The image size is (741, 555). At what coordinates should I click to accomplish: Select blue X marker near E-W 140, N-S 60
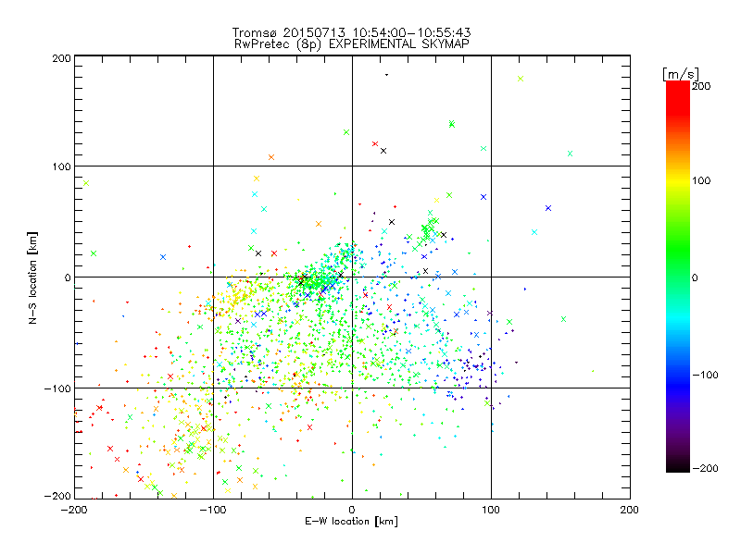tap(548, 208)
